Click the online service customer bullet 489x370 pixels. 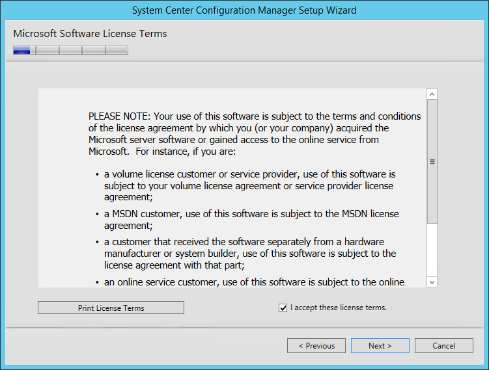(x=254, y=282)
